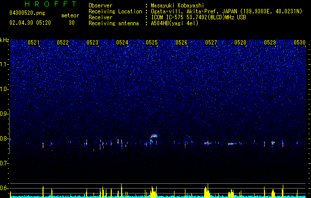Click the Receiving antenna label
311x198 pixels.
114,23
